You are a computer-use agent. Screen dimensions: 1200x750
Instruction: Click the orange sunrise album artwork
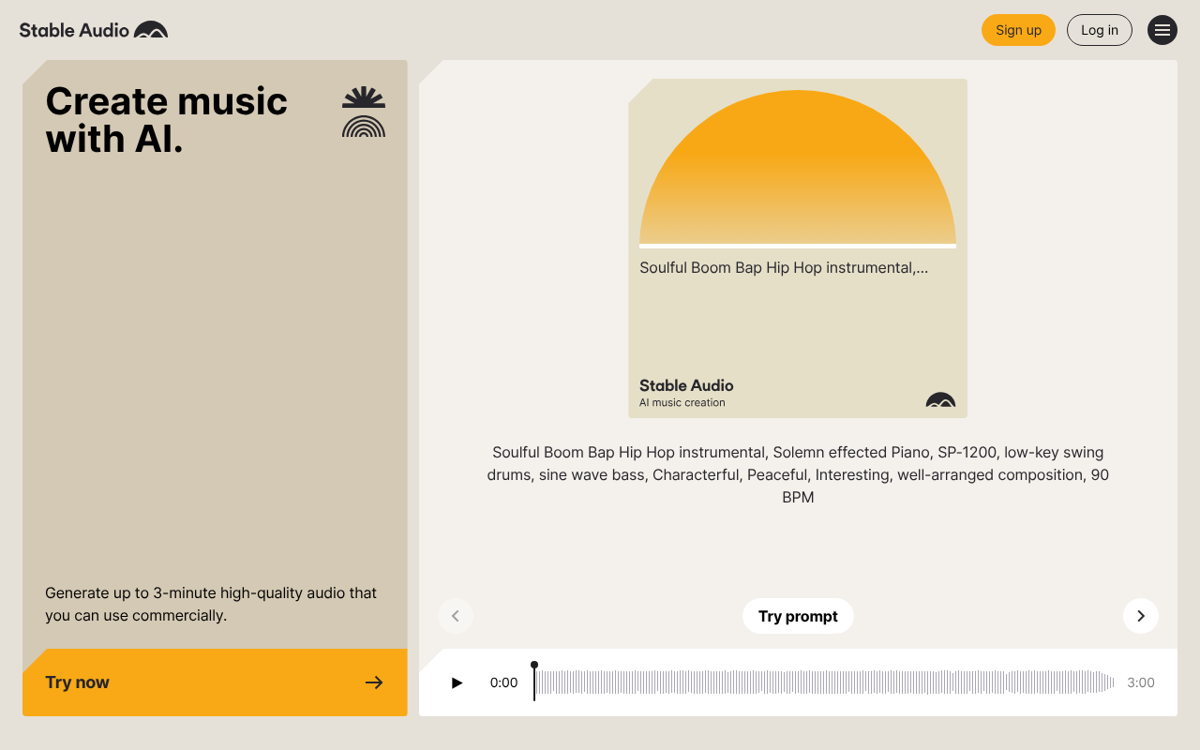click(797, 162)
